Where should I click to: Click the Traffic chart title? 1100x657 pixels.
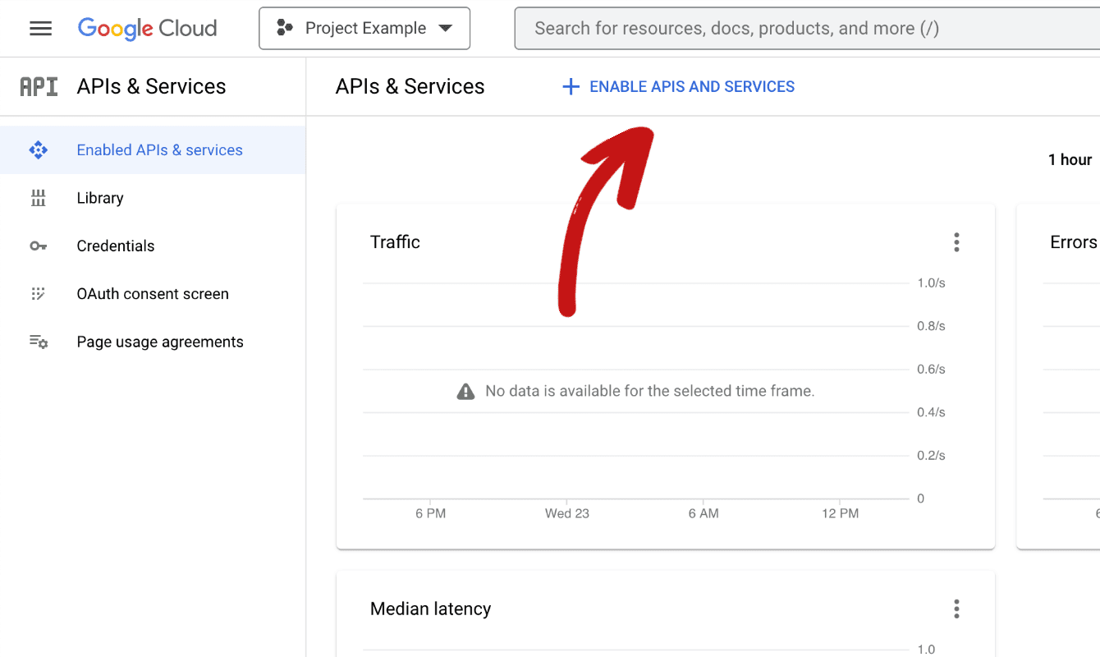395,242
